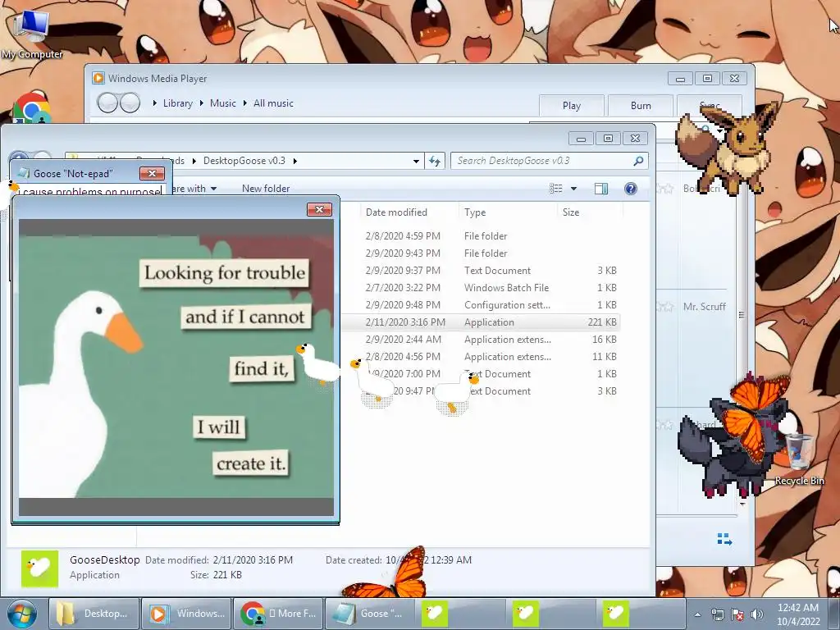The image size is (840, 630).
Task: Click Media Player forward navigation button
Action: click(x=130, y=103)
